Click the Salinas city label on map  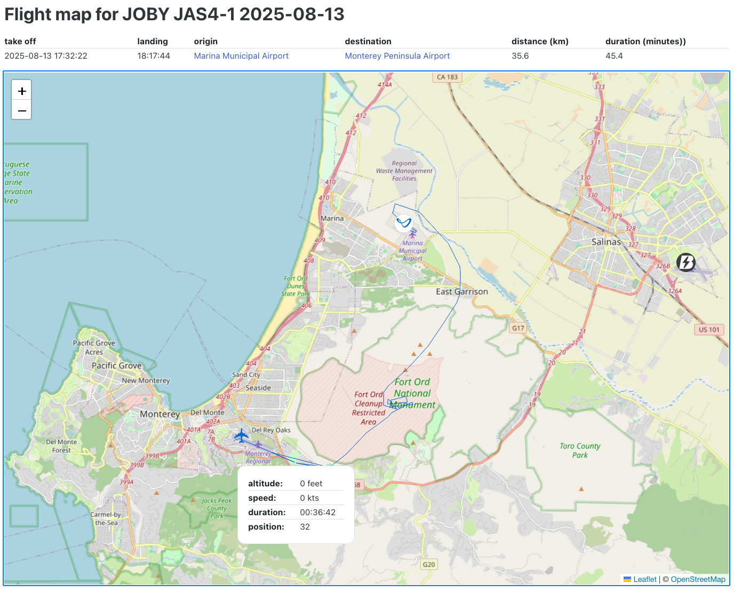pyautogui.click(x=606, y=242)
